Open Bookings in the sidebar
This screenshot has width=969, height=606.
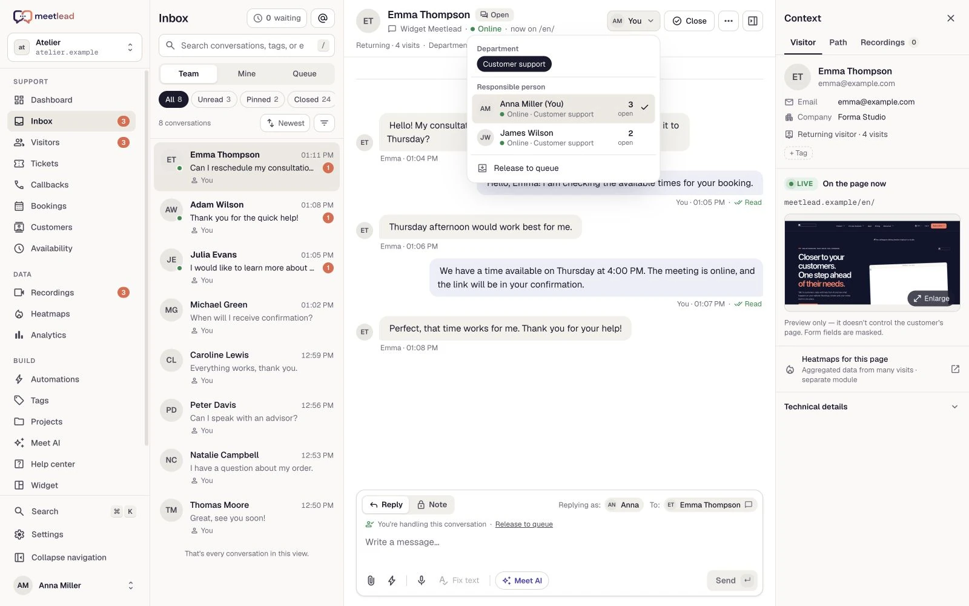(x=71, y=206)
